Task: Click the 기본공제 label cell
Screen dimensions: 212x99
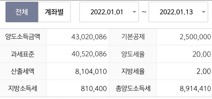Action: [133, 37]
